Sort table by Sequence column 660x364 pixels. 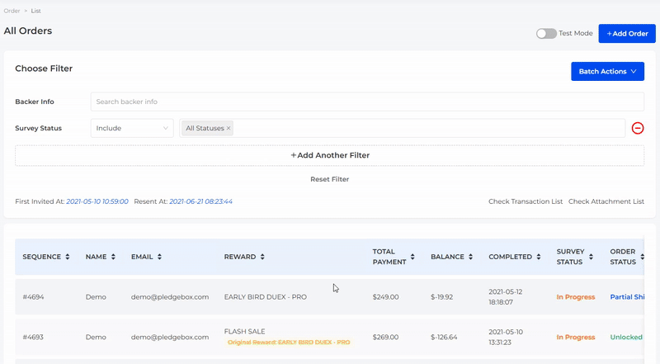[68, 257]
